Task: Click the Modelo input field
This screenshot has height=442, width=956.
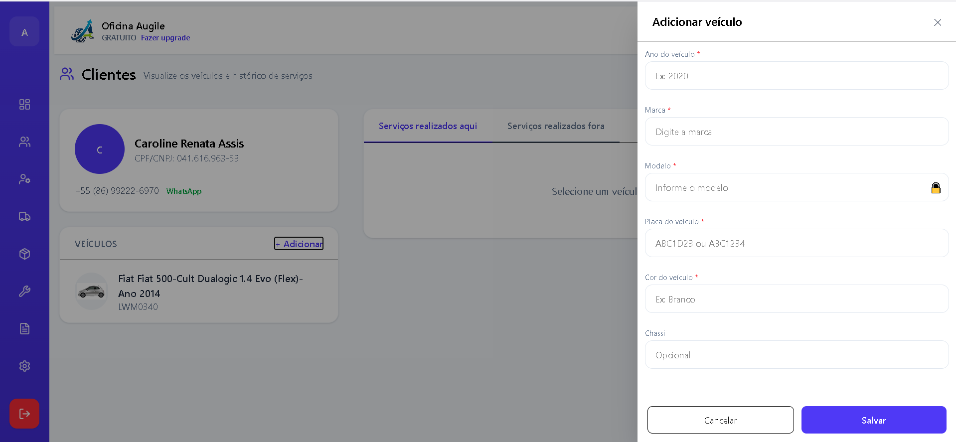Action: click(x=797, y=187)
